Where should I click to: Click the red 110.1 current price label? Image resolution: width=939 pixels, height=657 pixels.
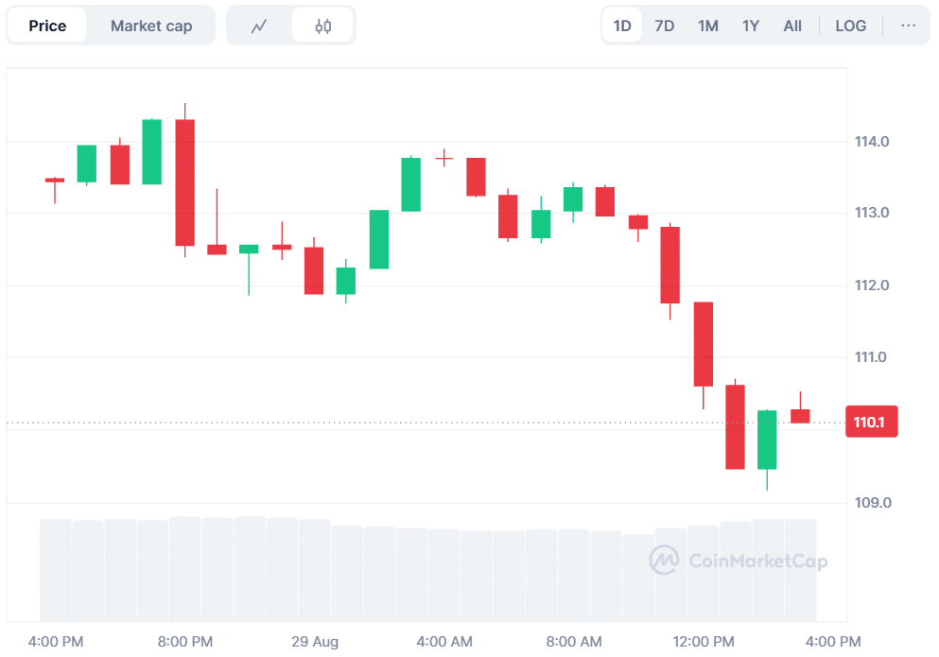870,422
